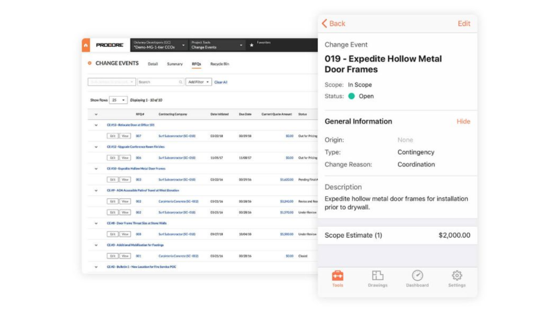Click the search magnifier icon
Screen dimensions: 559x314
coord(180,82)
